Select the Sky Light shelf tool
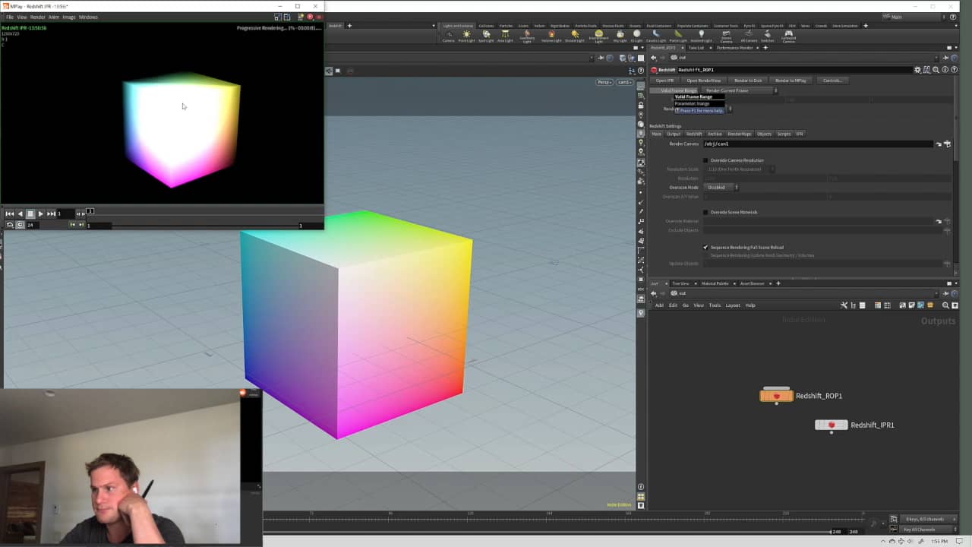Viewport: 972px width, 547px height. [x=620, y=36]
